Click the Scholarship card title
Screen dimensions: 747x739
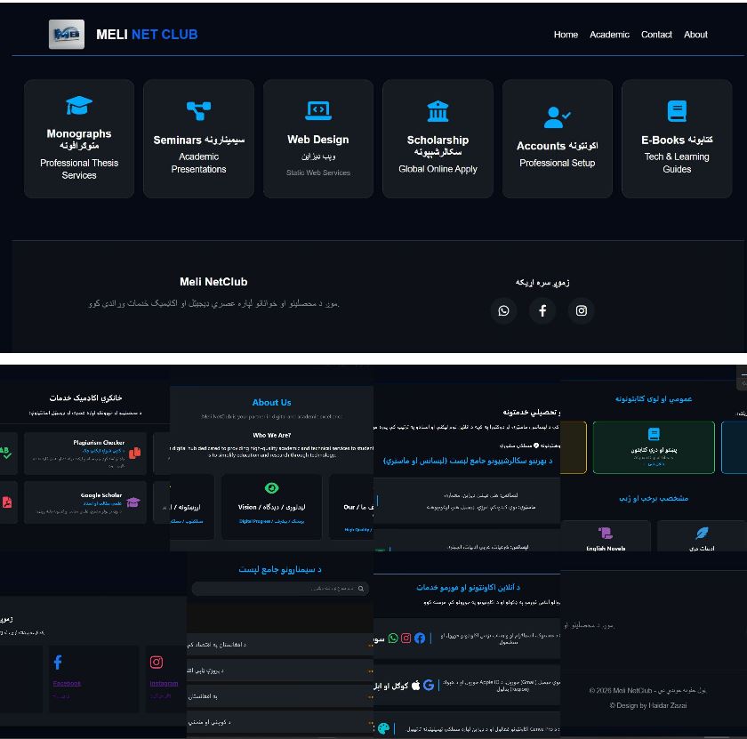pos(438,146)
